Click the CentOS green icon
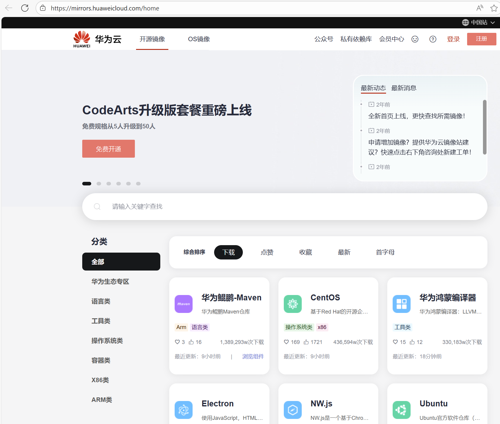 pyautogui.click(x=293, y=304)
